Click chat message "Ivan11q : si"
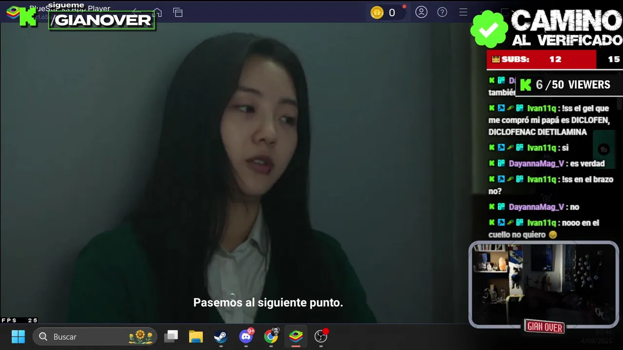This screenshot has width=623, height=350. pos(529,148)
